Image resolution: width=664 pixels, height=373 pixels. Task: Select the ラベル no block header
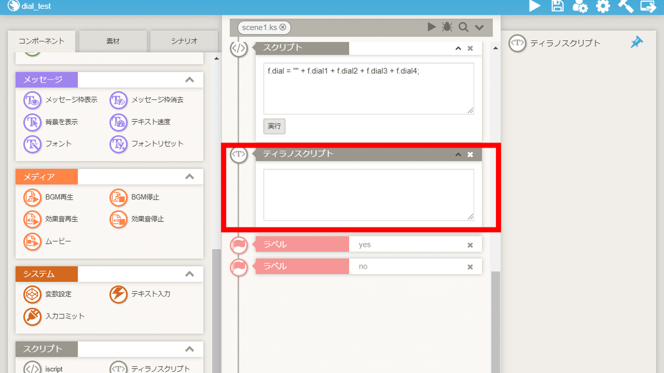pyautogui.click(x=302, y=266)
